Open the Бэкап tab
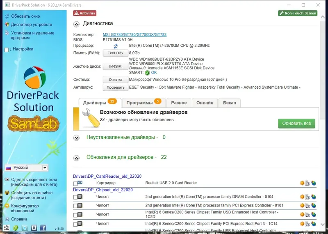The height and width of the screenshot is (234, 328). [230, 103]
